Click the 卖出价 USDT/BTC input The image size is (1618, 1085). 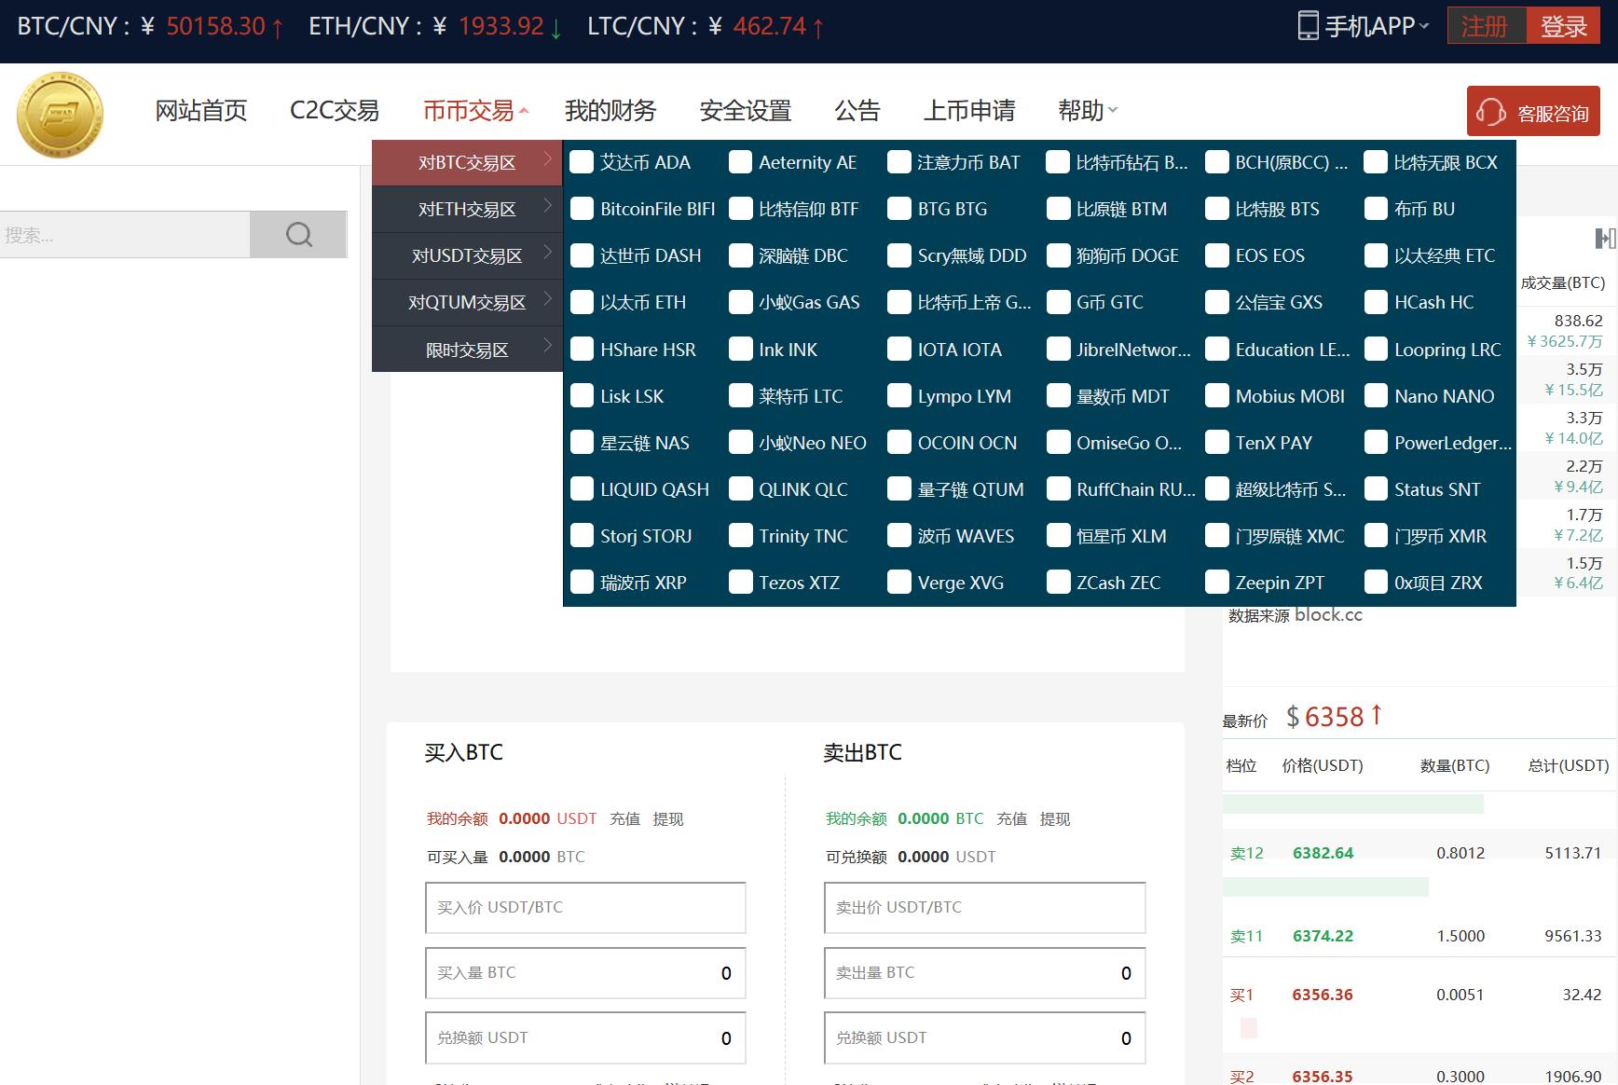[984, 907]
